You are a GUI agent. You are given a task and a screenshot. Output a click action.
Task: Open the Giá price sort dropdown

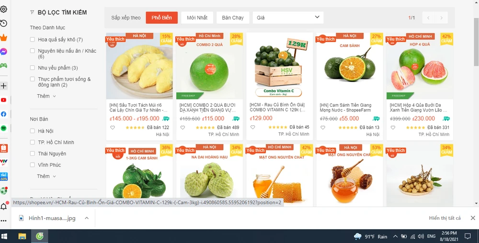pos(288,18)
